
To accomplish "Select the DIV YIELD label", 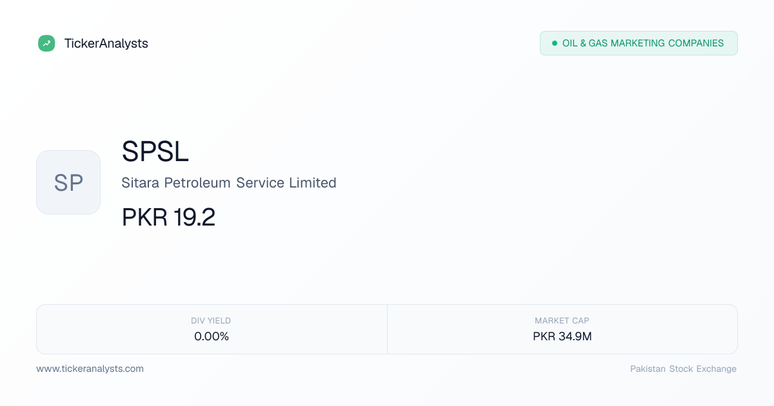I will (x=211, y=320).
